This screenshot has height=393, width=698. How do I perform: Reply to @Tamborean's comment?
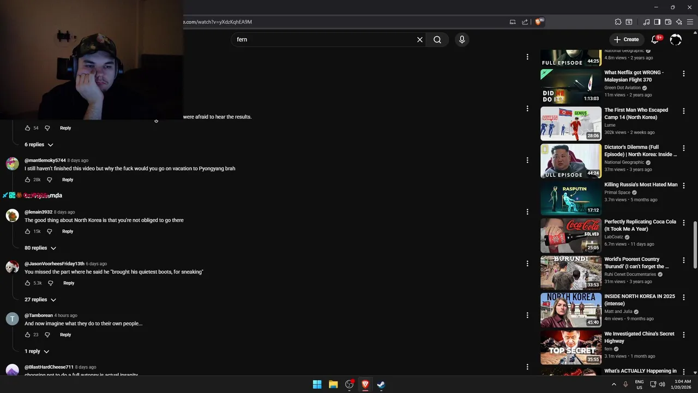65,335
